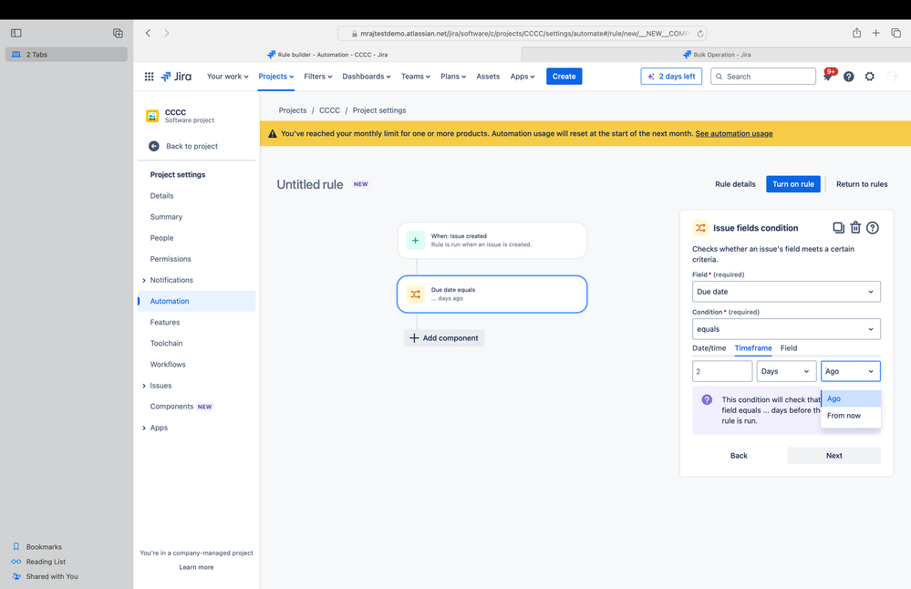Open a new browser tab with plus
911x589 pixels.
(875, 33)
